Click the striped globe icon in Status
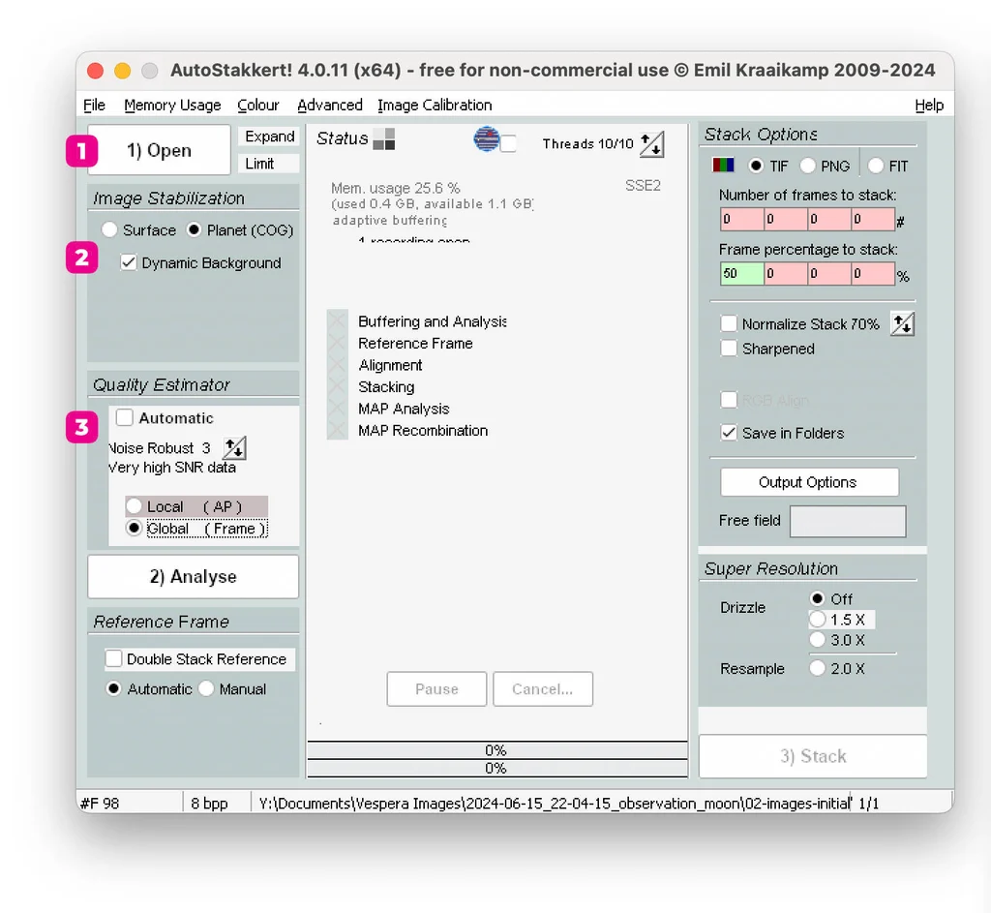 point(487,139)
